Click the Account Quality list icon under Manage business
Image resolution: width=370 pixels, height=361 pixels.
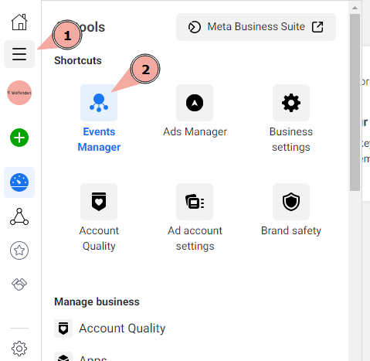pyautogui.click(x=63, y=329)
